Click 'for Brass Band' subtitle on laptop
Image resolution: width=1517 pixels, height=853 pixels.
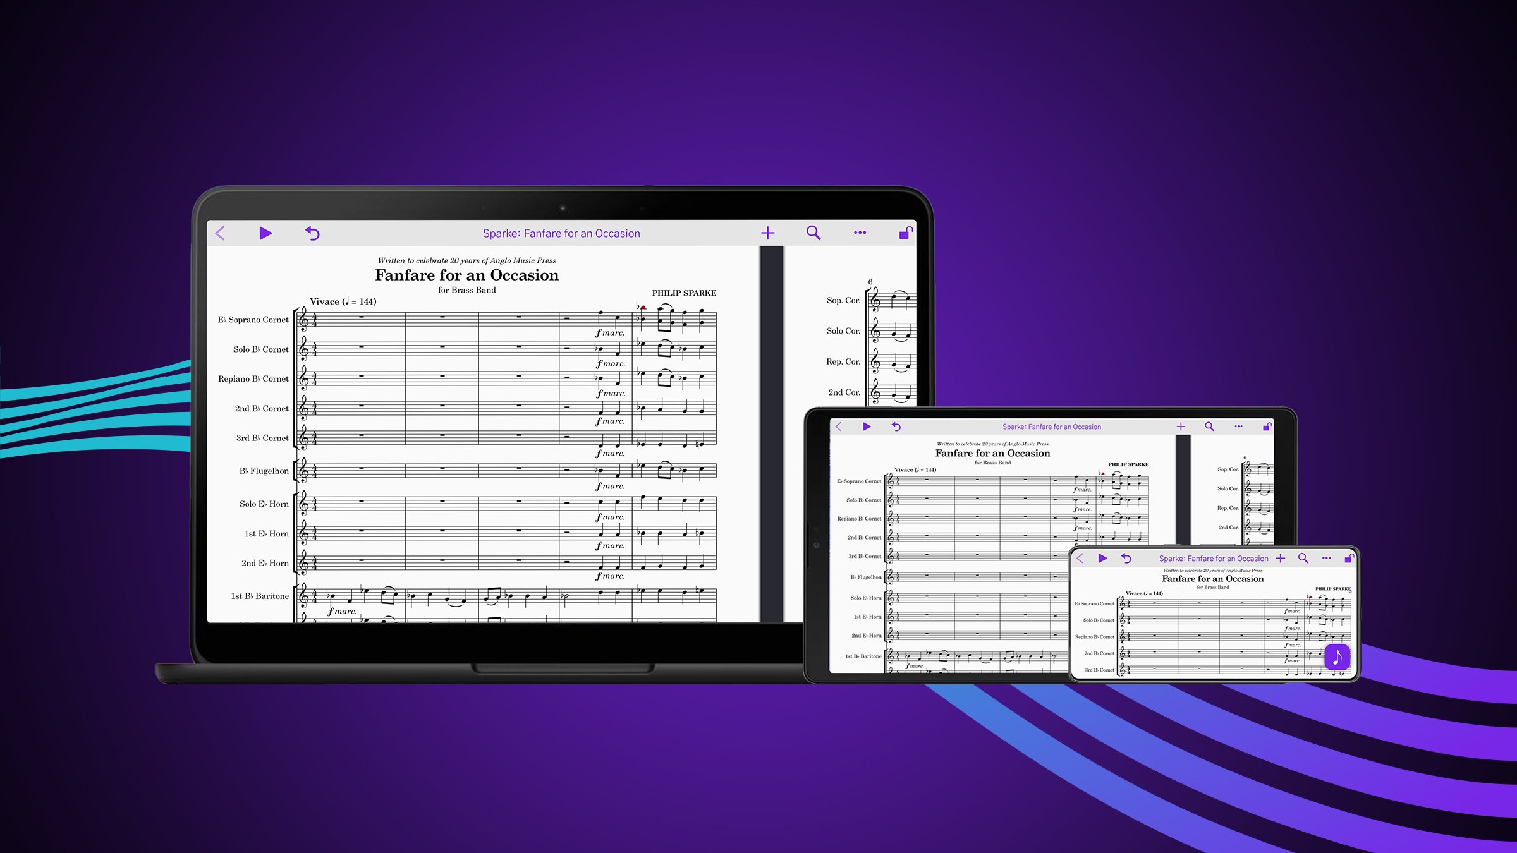[467, 291]
